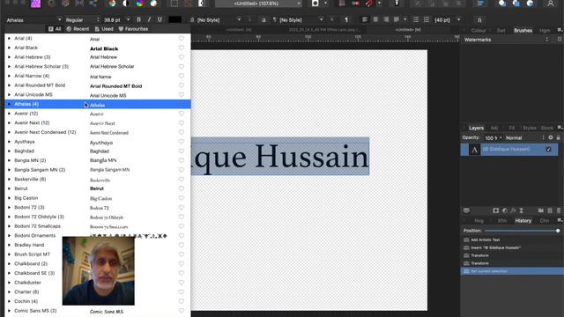This screenshot has width=564, height=317.
Task: Expand the Arial (4) font family
Action: click(x=10, y=38)
